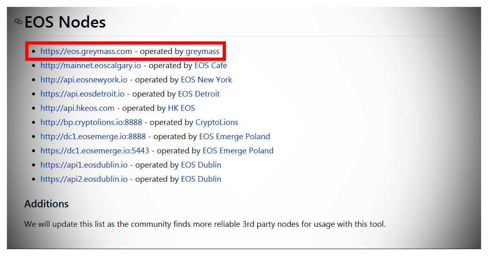Click the EOS New York operator link
Image resolution: width=488 pixels, height=256 pixels.
206,80
